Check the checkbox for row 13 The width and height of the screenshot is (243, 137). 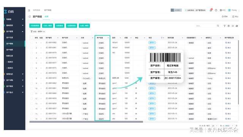click(x=32, y=104)
